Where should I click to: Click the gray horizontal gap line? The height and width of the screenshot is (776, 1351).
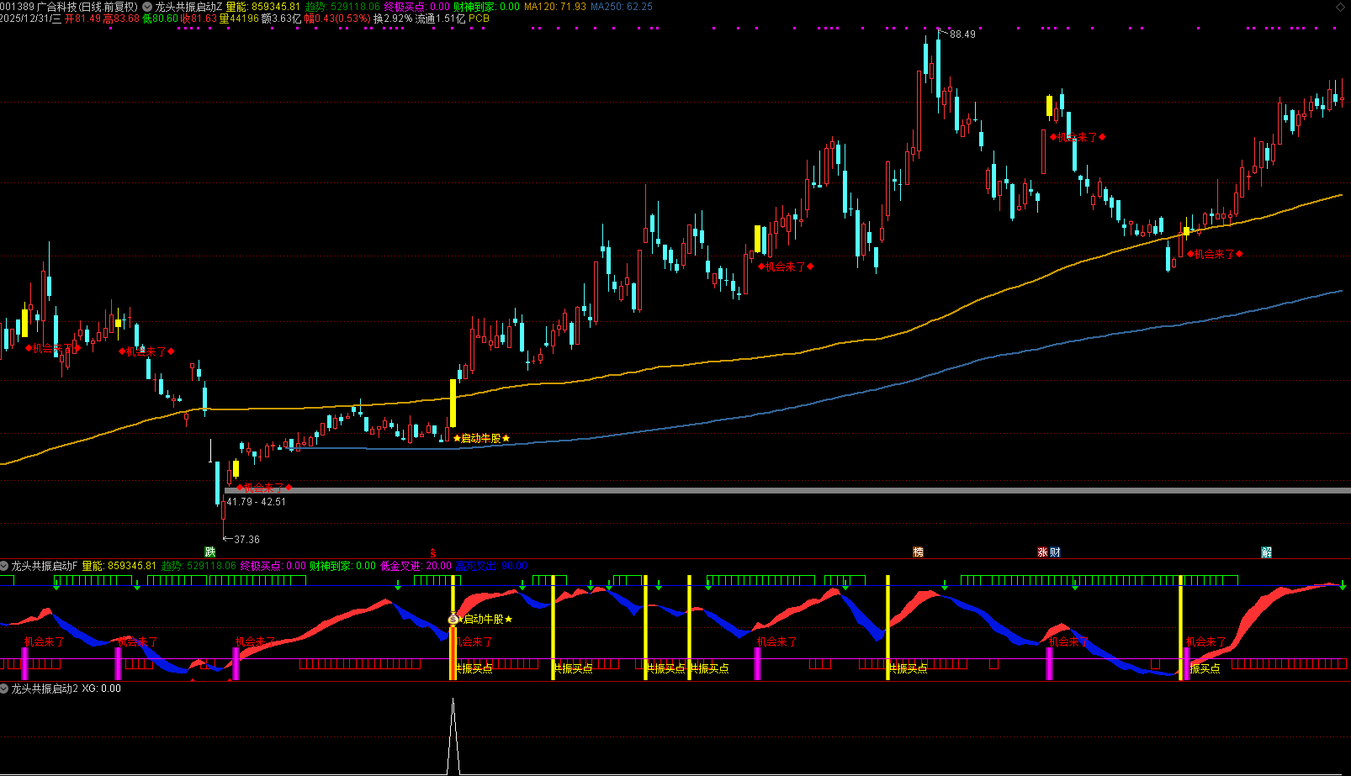coord(787,490)
